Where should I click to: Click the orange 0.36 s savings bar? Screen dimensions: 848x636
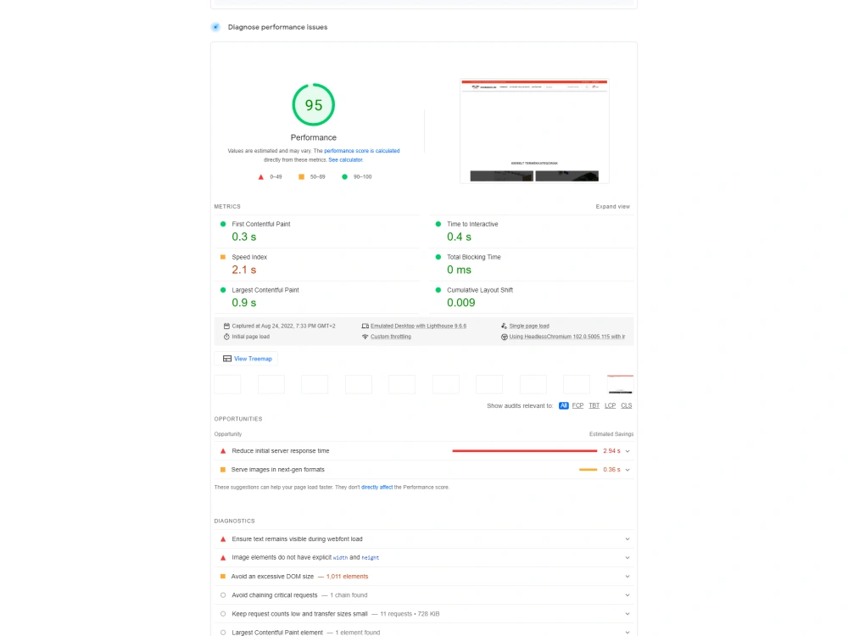click(x=588, y=470)
